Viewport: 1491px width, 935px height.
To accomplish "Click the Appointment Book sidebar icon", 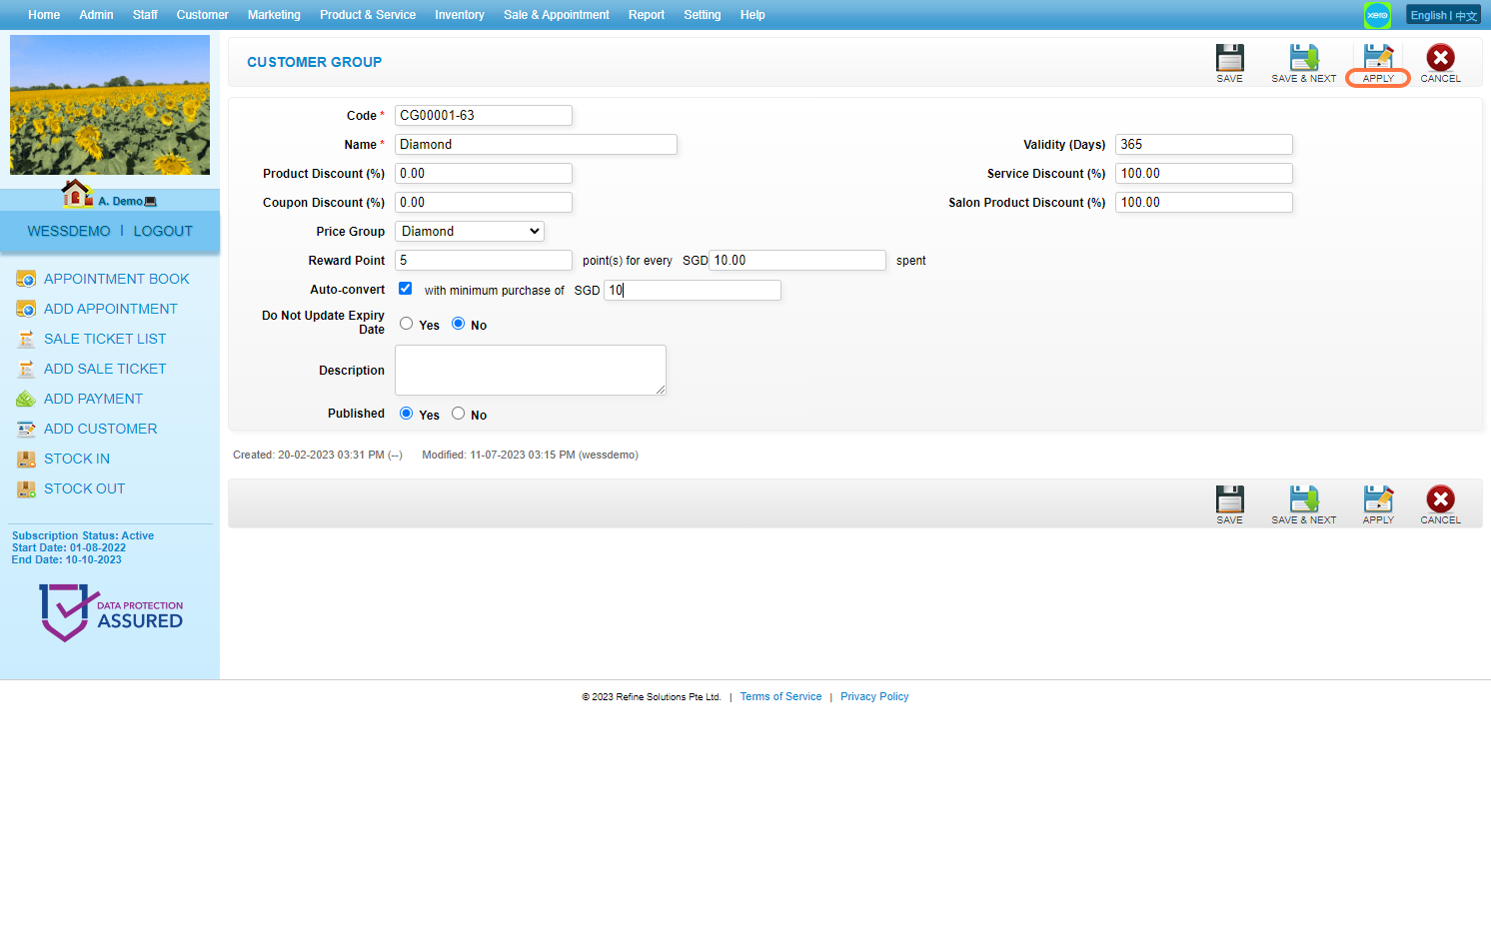I will 26,279.
